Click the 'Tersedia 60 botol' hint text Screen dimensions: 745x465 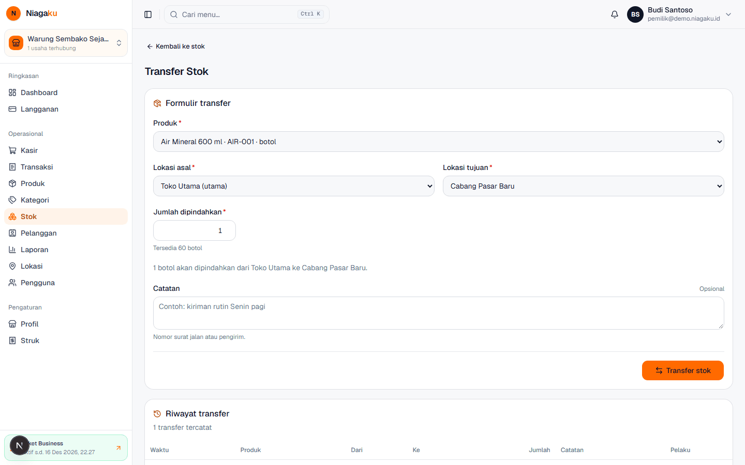pyautogui.click(x=177, y=248)
